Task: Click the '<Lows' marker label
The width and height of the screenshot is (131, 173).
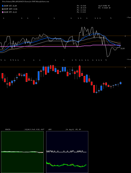Action: point(129,59)
